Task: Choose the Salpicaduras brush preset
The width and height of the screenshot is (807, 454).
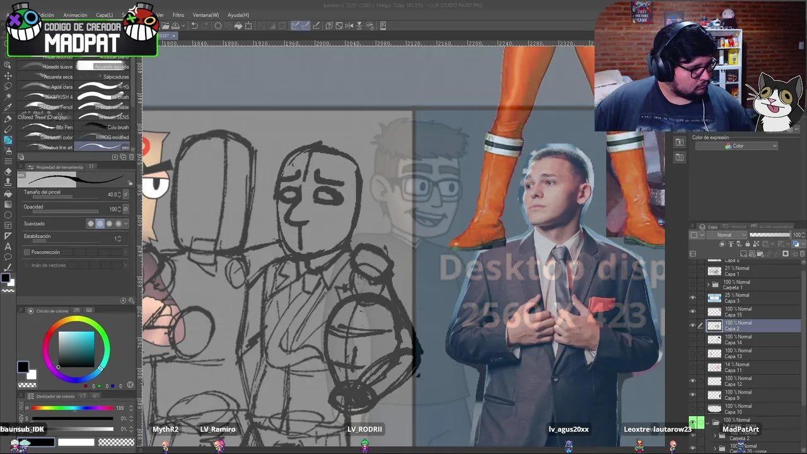Action: pos(103,76)
